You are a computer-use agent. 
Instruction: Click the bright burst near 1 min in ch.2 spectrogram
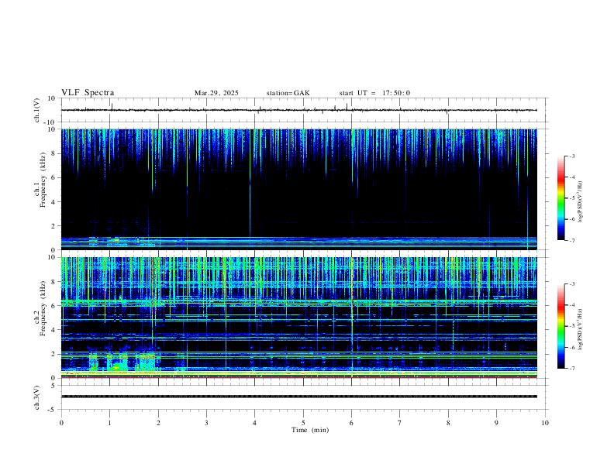pos(116,363)
